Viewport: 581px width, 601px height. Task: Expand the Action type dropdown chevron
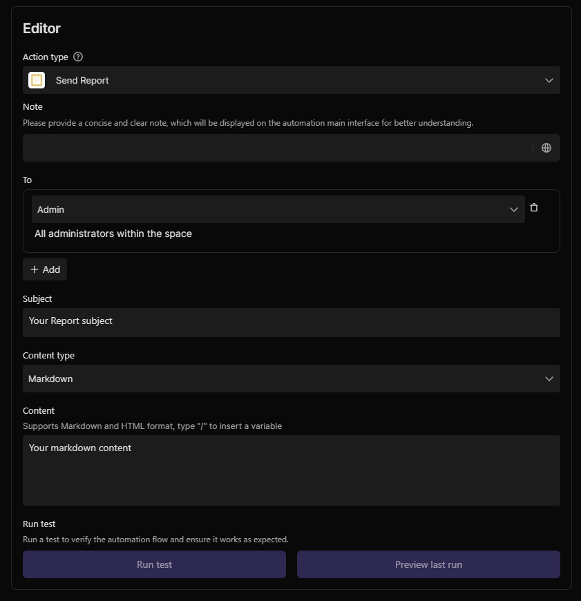coord(549,80)
